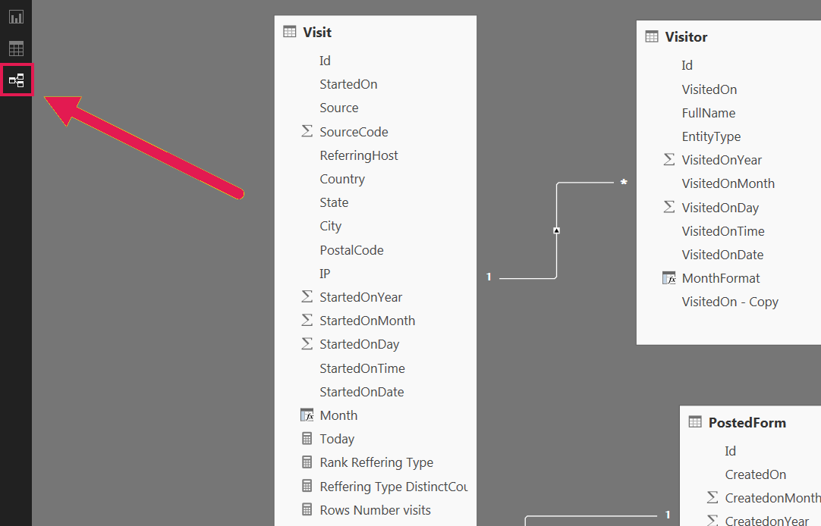Image resolution: width=821 pixels, height=526 pixels.
Task: Select the StartedOnMonth field
Action: 367,321
